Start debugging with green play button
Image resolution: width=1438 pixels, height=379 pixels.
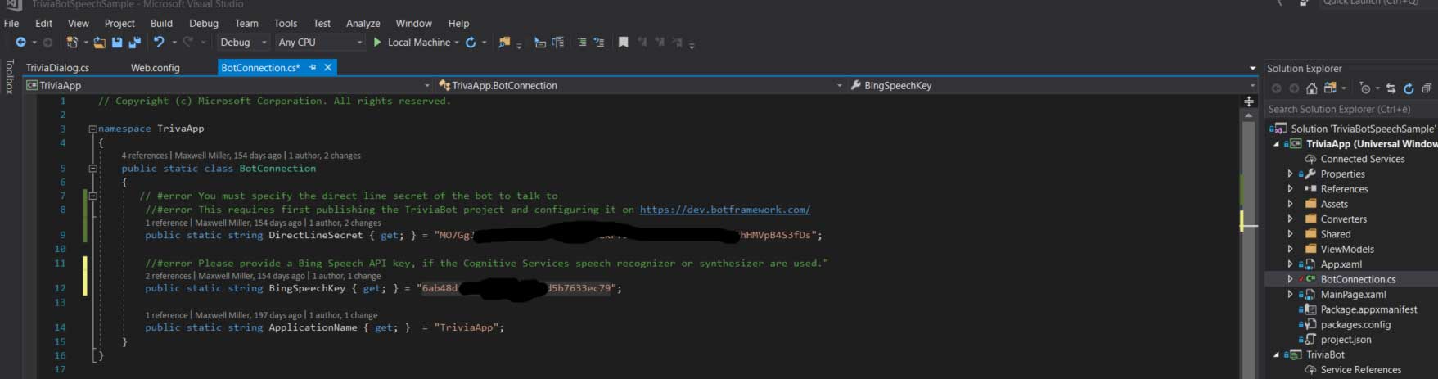click(377, 43)
